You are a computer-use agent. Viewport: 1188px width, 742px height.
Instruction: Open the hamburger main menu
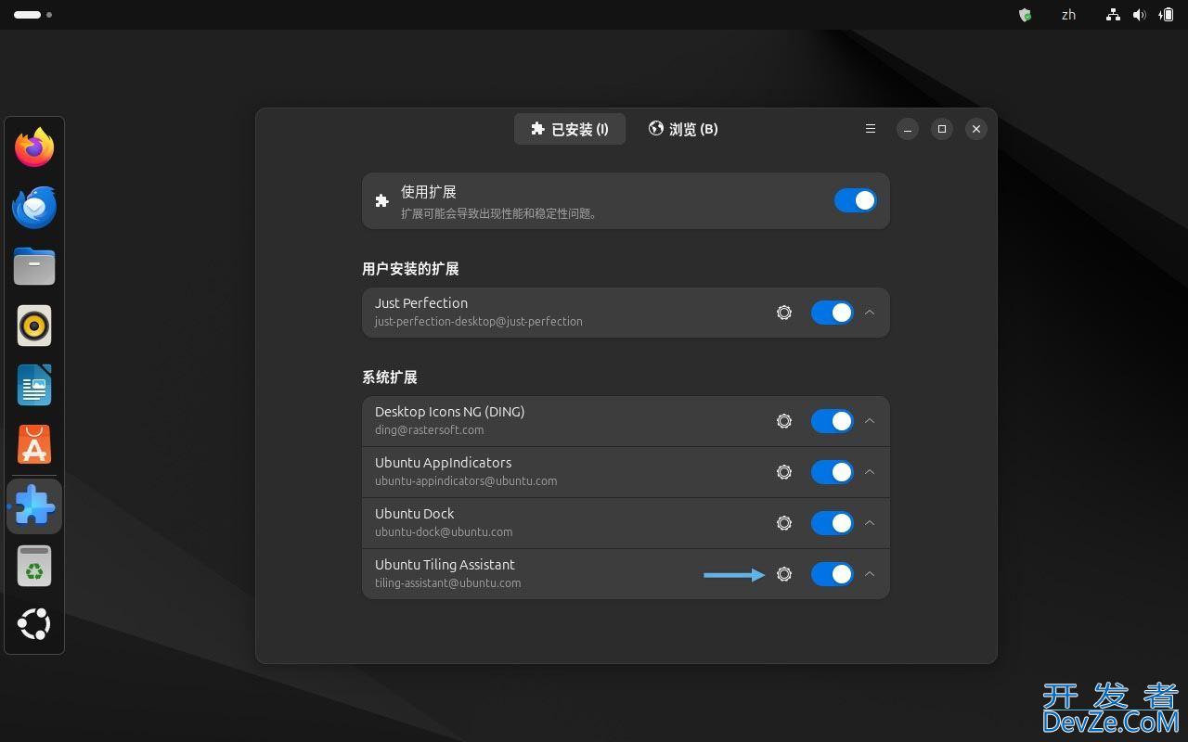871,129
